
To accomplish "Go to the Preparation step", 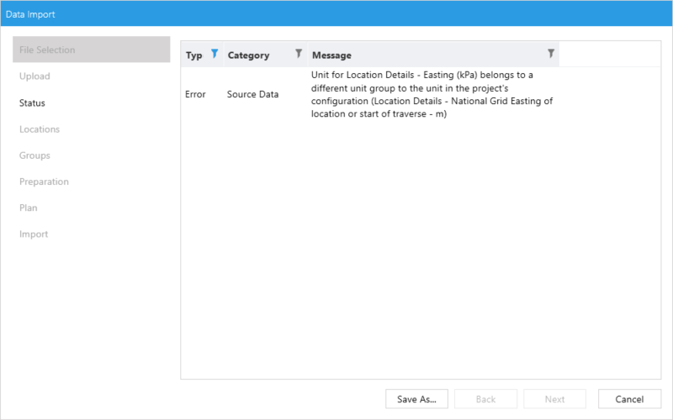I will [x=44, y=181].
